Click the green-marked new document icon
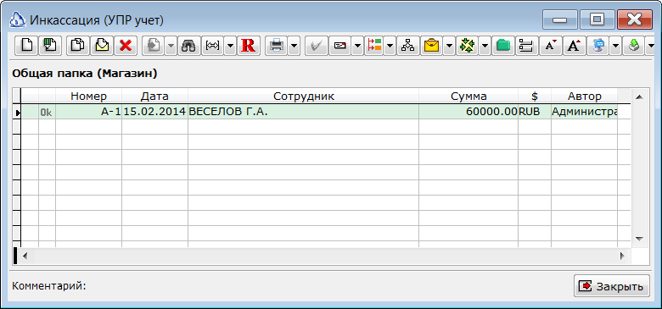The width and height of the screenshot is (662, 309). click(51, 46)
